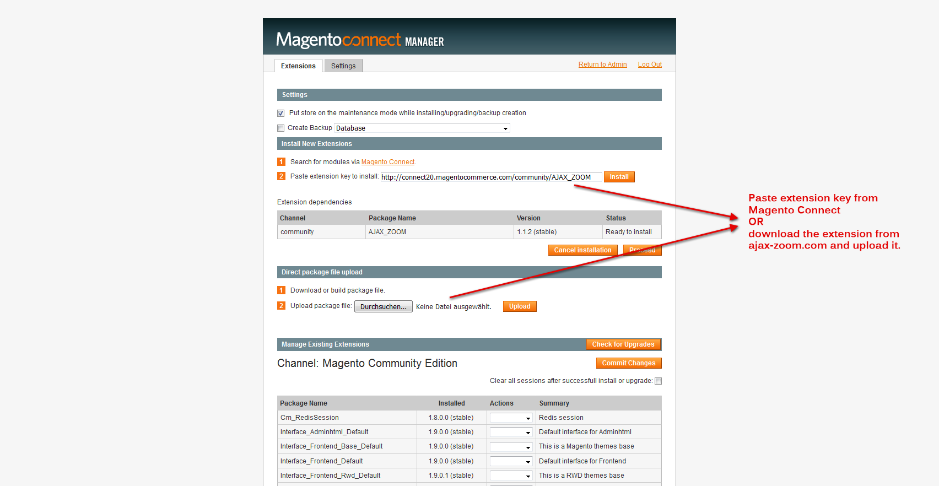Viewport: 939px width, 486px height.
Task: Select the Interface_Frontend_Rwd_Default package name
Action: tap(330, 476)
